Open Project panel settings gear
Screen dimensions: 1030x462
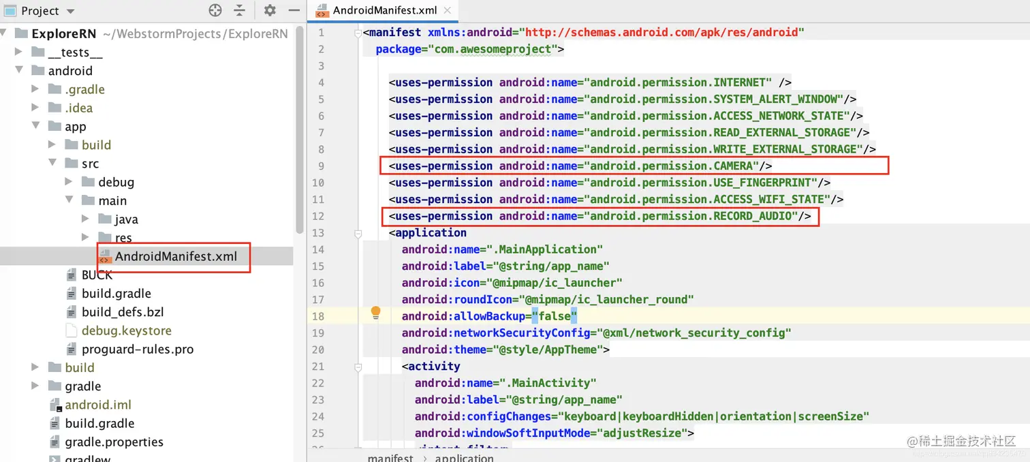(x=270, y=10)
